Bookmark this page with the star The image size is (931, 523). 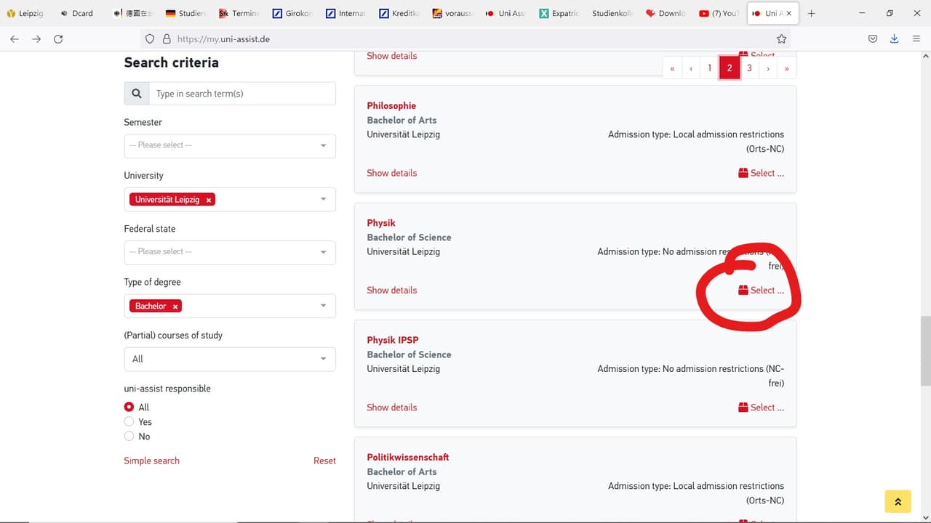(x=781, y=39)
